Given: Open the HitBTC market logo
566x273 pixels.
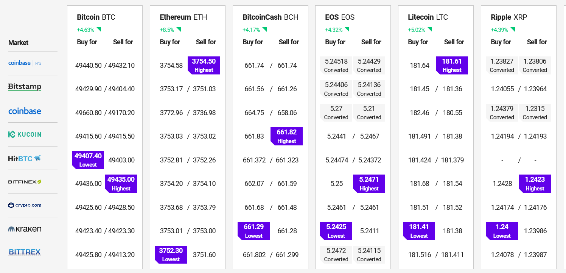Looking at the screenshot, I should tap(25, 158).
